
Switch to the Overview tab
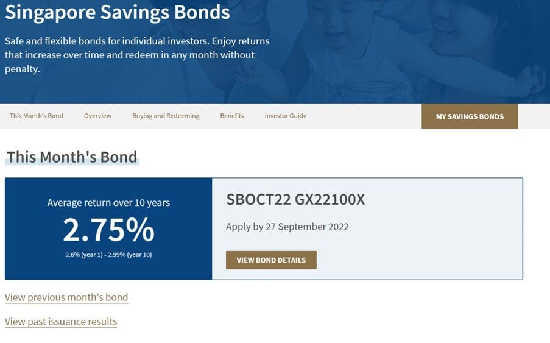click(97, 116)
